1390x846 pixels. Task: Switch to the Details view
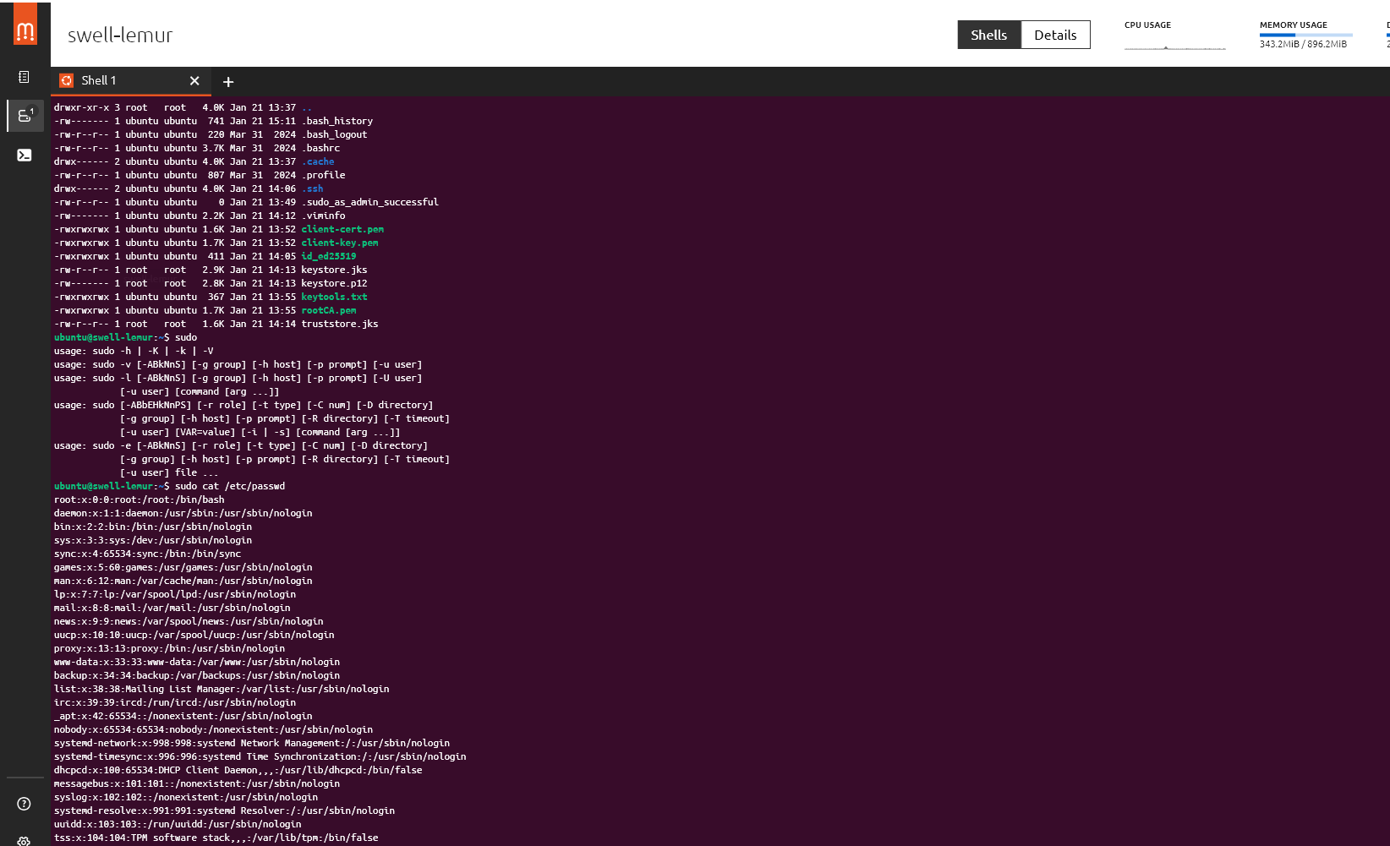1055,35
